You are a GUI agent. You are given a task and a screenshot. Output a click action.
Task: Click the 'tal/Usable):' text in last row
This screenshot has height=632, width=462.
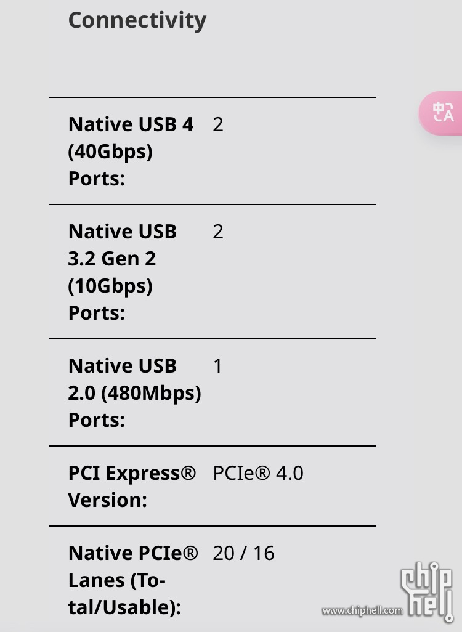pyautogui.click(x=124, y=607)
